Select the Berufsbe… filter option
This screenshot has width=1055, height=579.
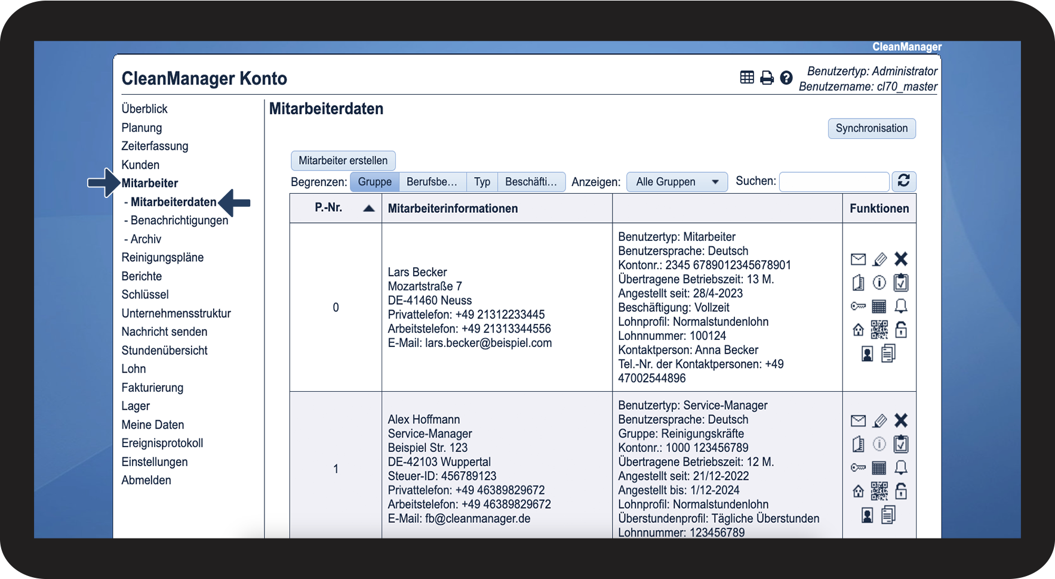(x=432, y=182)
